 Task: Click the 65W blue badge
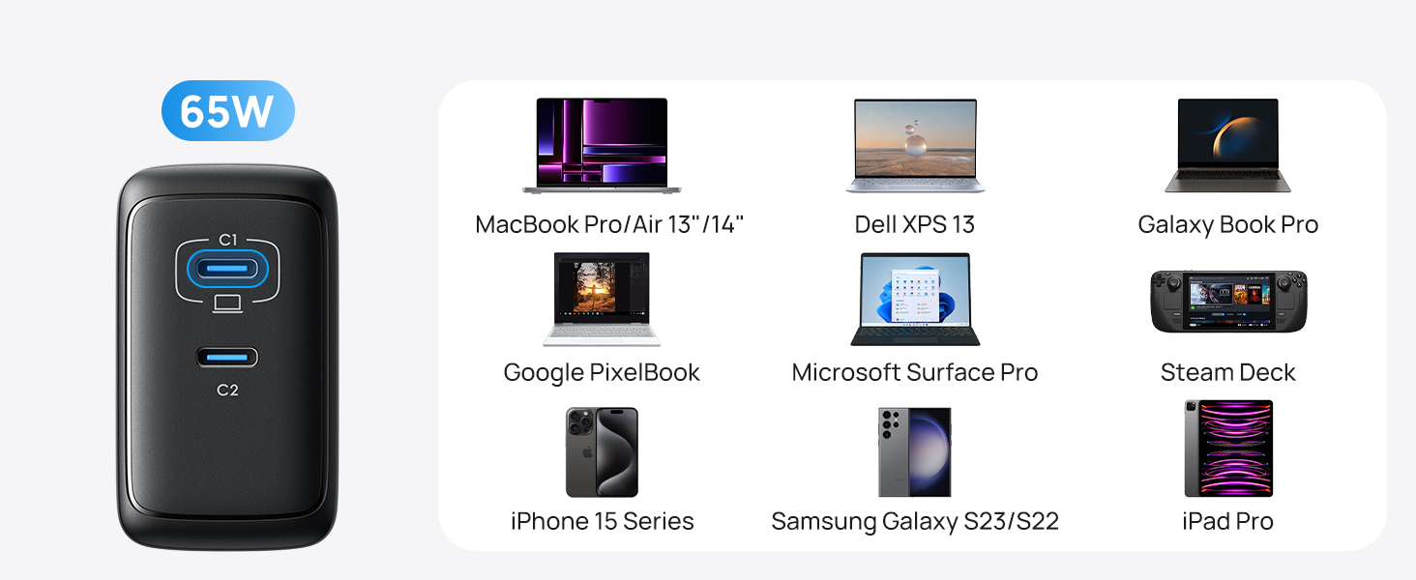click(227, 111)
